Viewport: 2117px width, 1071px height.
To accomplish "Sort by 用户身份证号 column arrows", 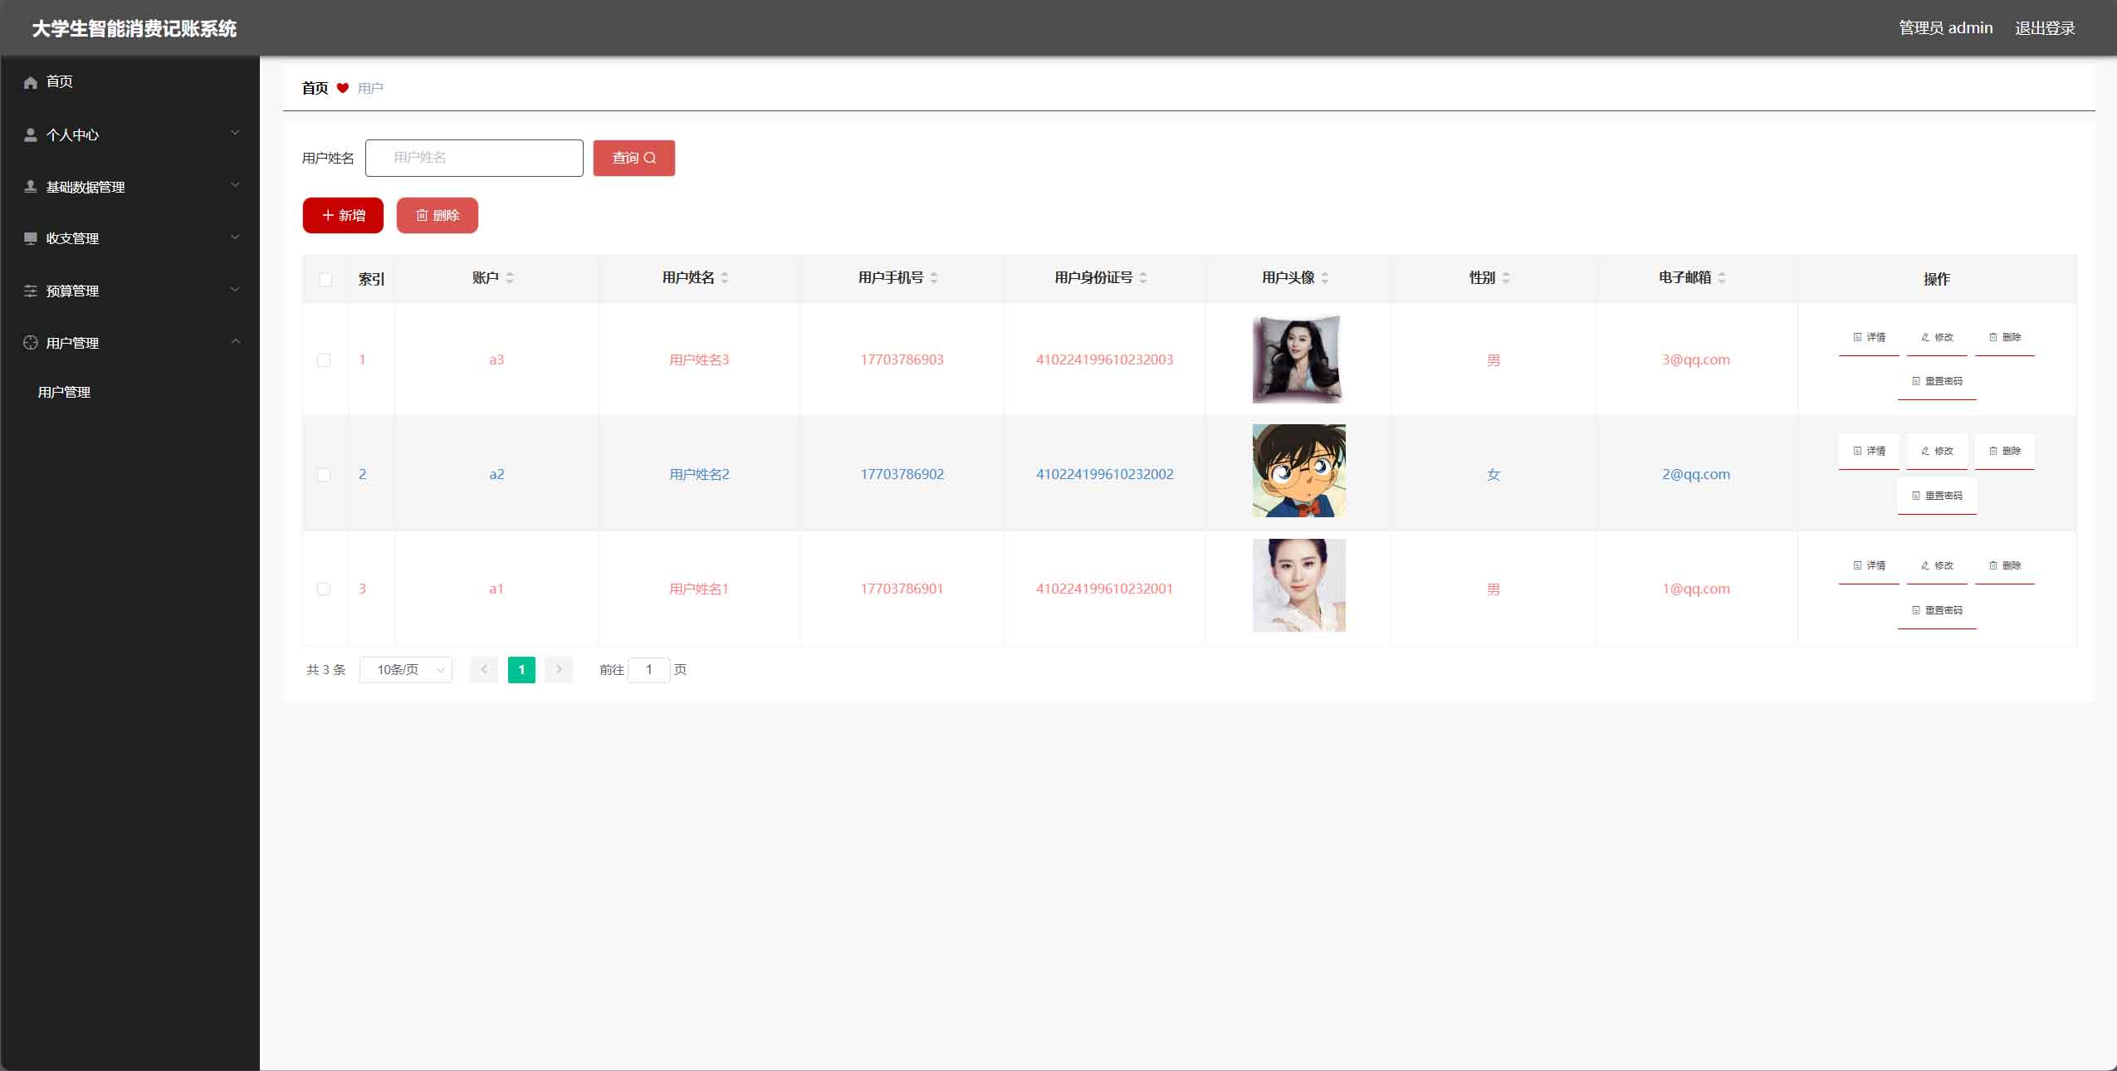I will pyautogui.click(x=1143, y=278).
